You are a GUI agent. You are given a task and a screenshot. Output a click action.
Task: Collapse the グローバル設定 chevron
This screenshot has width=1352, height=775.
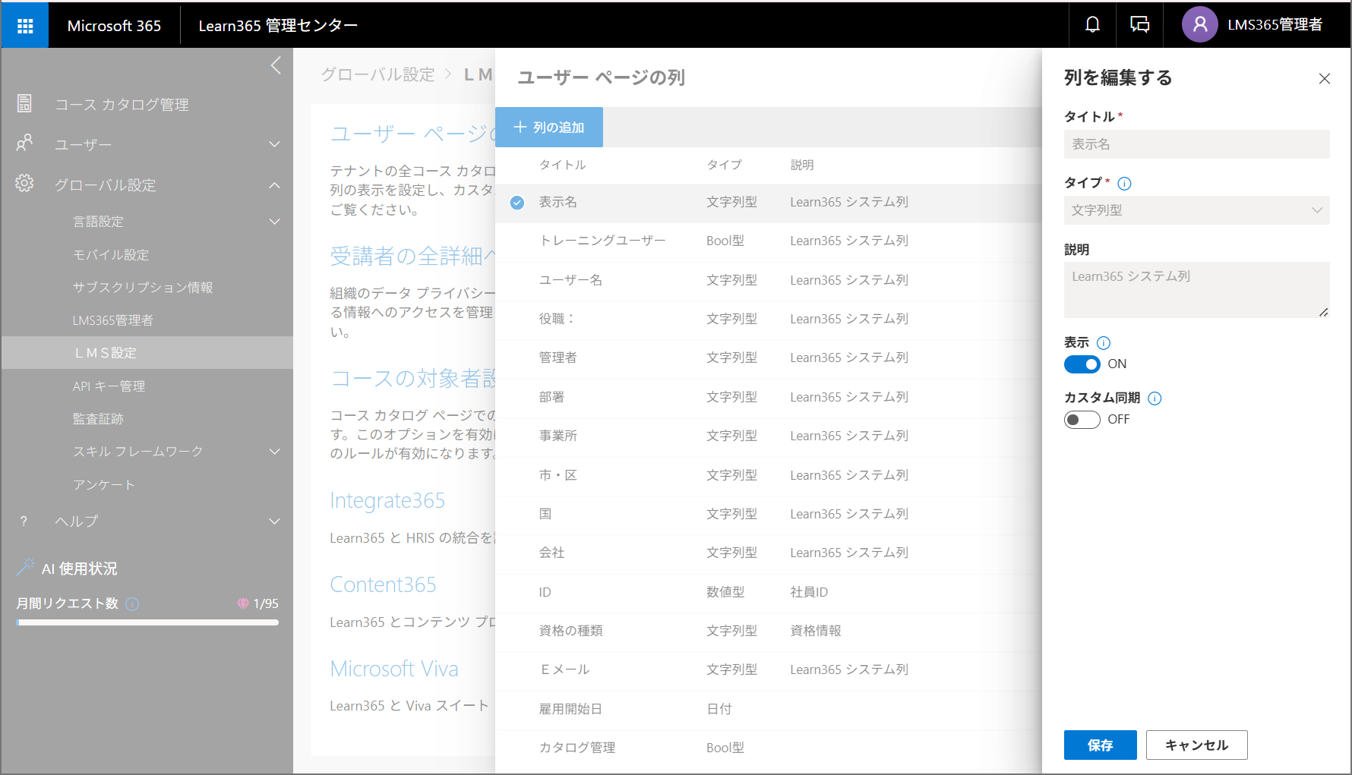[x=274, y=185]
